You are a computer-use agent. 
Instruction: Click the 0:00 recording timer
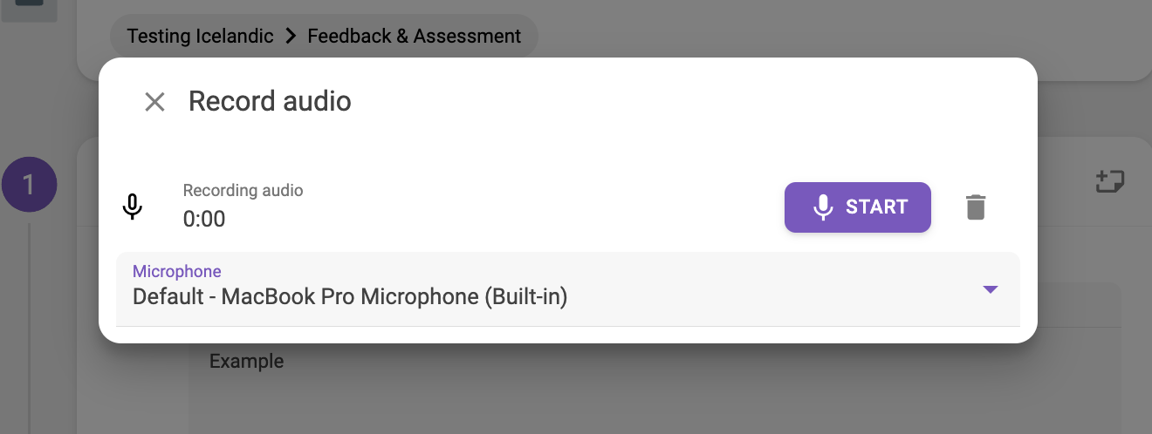coord(204,219)
